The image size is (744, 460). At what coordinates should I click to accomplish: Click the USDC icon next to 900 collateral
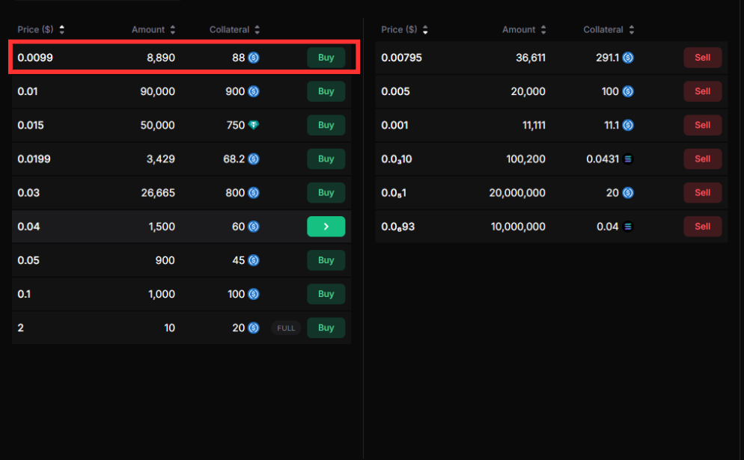pyautogui.click(x=254, y=91)
